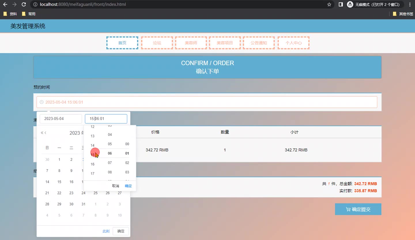The width and height of the screenshot is (415, 240).
Task: Select second 00 in the time spinner
Action: pos(127,144)
